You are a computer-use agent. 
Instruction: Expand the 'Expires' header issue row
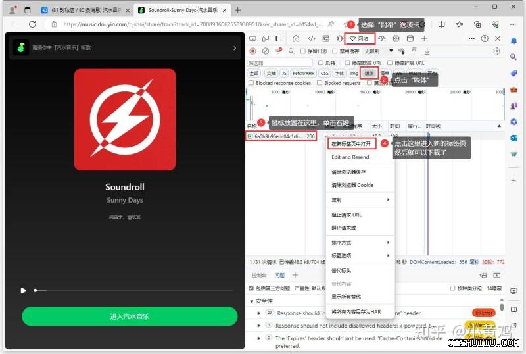(258, 338)
